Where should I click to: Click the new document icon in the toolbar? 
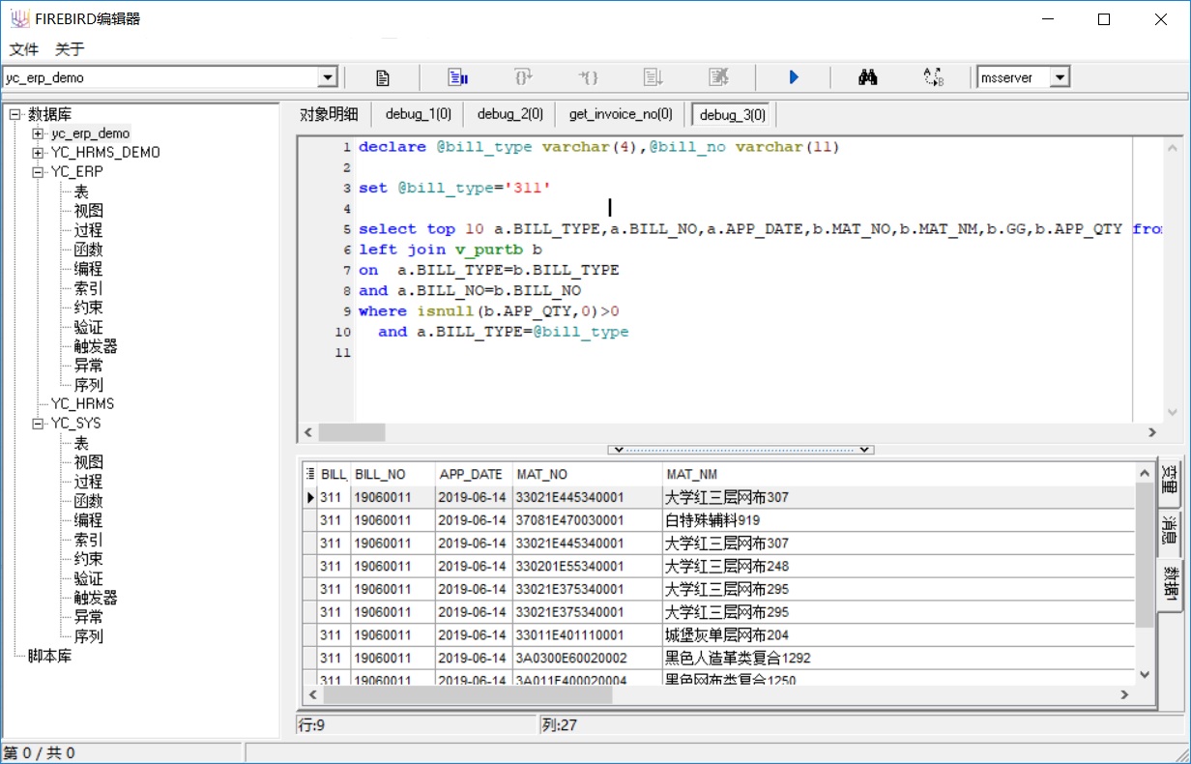point(383,77)
